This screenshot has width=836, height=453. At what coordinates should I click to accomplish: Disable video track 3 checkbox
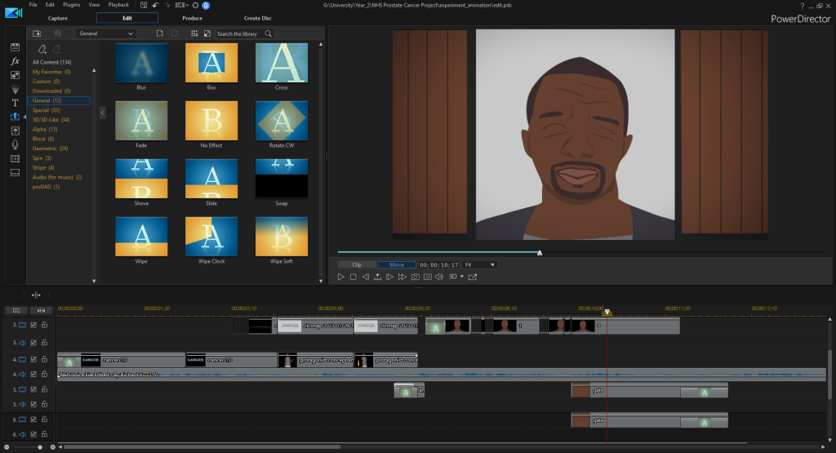point(33,325)
